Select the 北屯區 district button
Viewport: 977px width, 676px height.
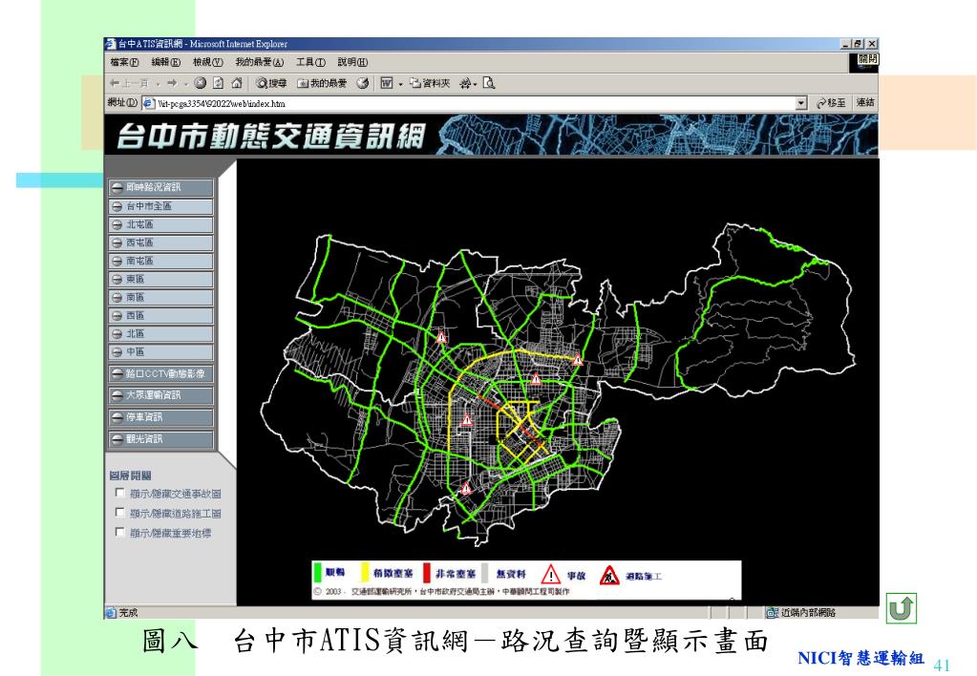click(x=160, y=224)
